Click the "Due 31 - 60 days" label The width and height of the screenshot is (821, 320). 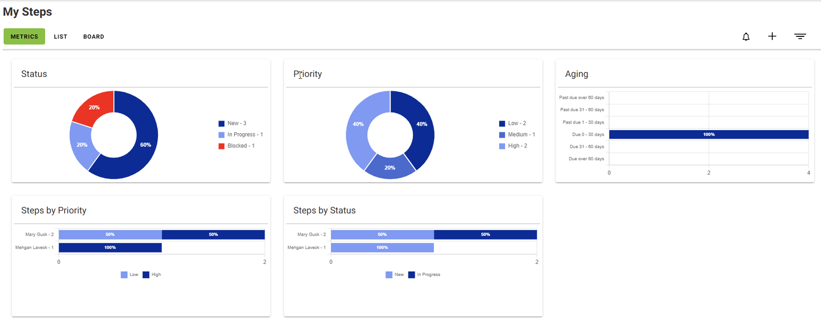(587, 146)
